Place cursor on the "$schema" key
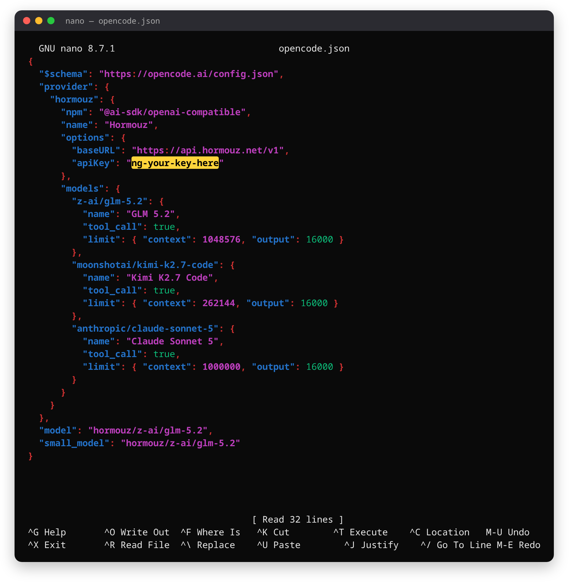Image resolution: width=569 pixels, height=582 pixels. click(x=63, y=74)
